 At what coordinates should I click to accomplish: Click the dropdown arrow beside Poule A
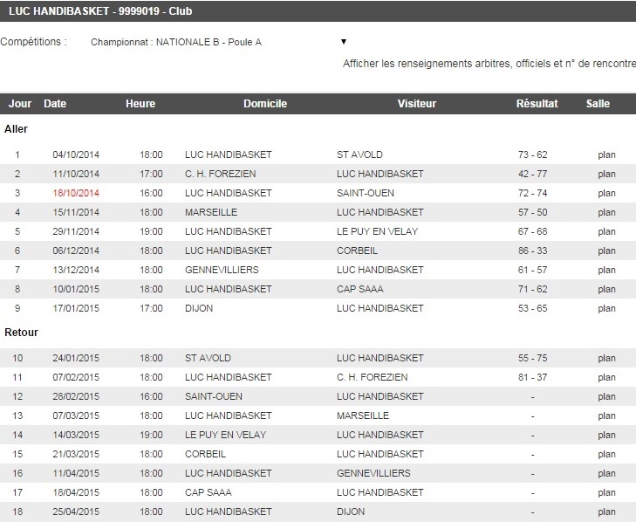tap(344, 41)
